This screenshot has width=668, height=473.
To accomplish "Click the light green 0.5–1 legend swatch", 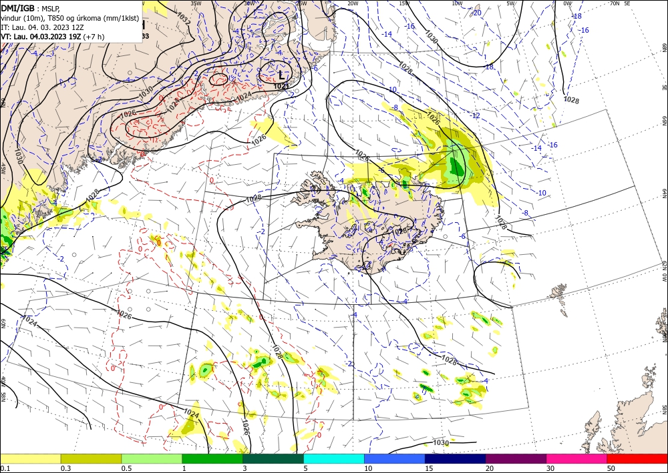I will pyautogui.click(x=152, y=458).
